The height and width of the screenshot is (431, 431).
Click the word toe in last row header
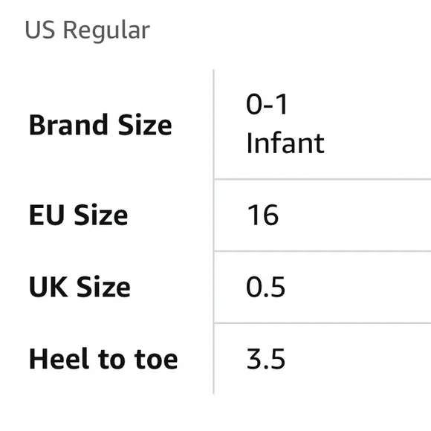coord(156,360)
